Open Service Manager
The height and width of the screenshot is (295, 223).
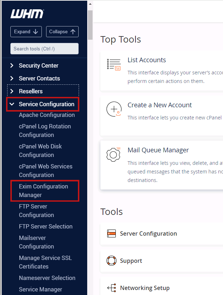(x=40, y=289)
